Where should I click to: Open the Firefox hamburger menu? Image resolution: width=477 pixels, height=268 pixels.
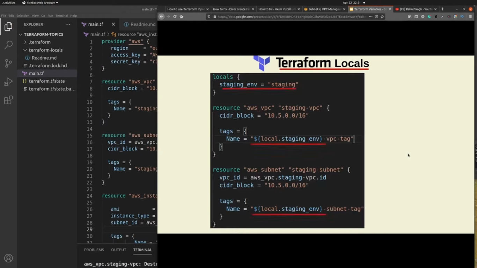click(470, 16)
